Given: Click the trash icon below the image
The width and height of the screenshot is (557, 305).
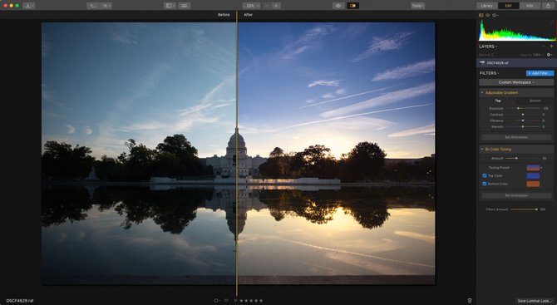Looking at the screenshot, I should [x=470, y=300].
